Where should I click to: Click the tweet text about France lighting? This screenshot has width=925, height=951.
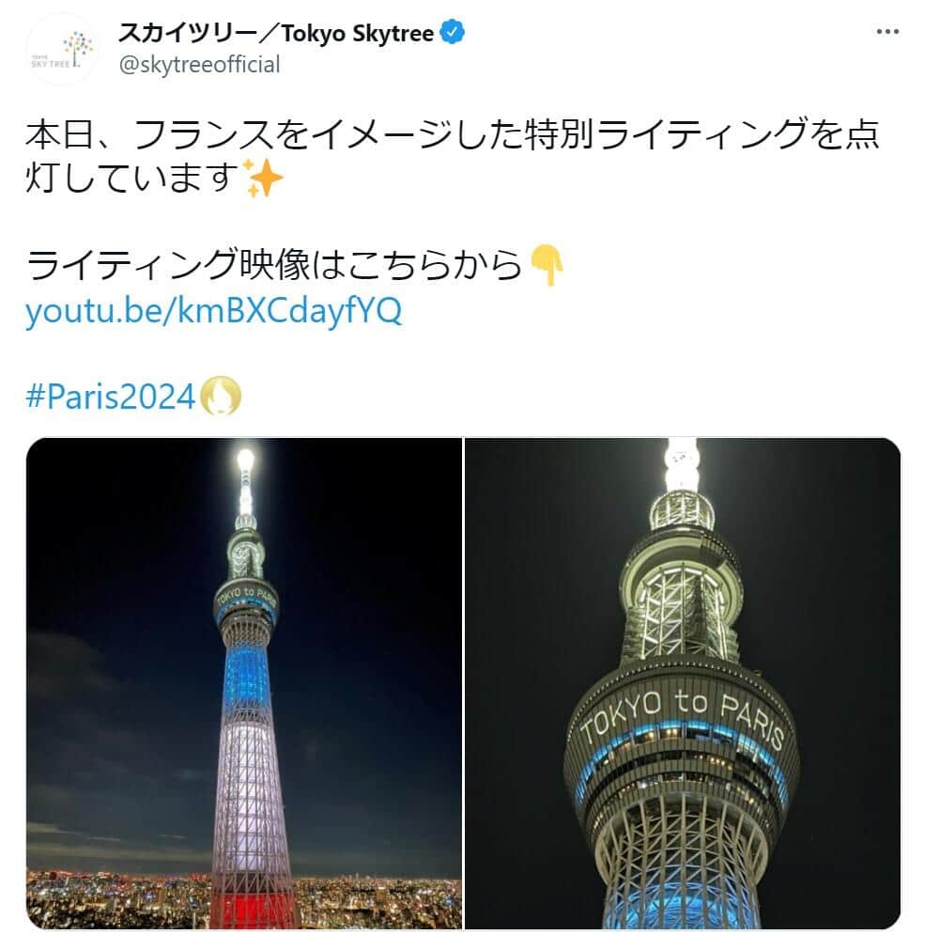[452, 156]
